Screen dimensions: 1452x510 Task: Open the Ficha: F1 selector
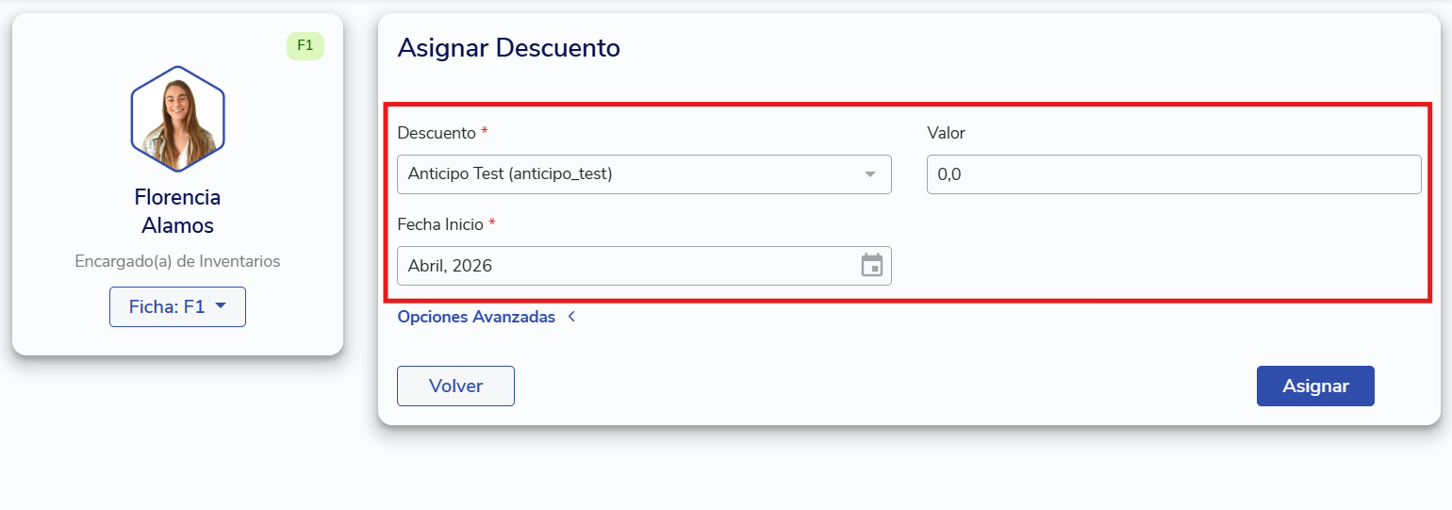click(x=177, y=306)
